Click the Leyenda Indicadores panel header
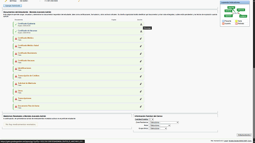 [235, 2]
